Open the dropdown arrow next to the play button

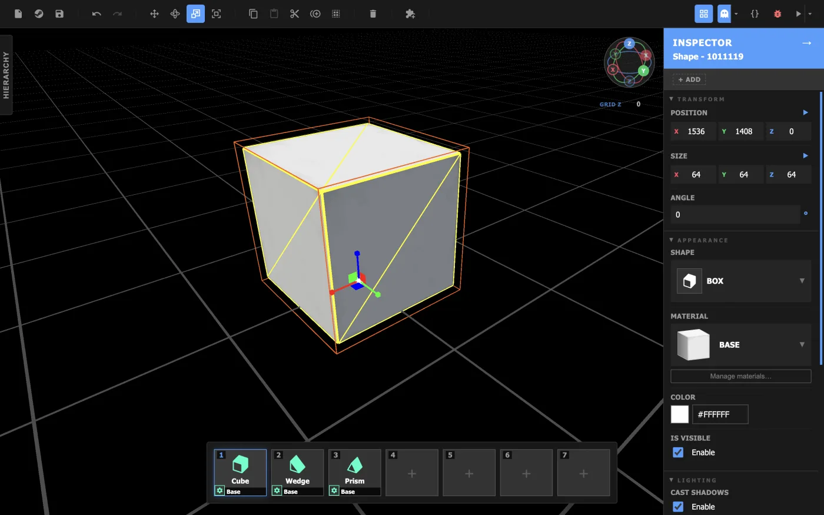(x=810, y=14)
